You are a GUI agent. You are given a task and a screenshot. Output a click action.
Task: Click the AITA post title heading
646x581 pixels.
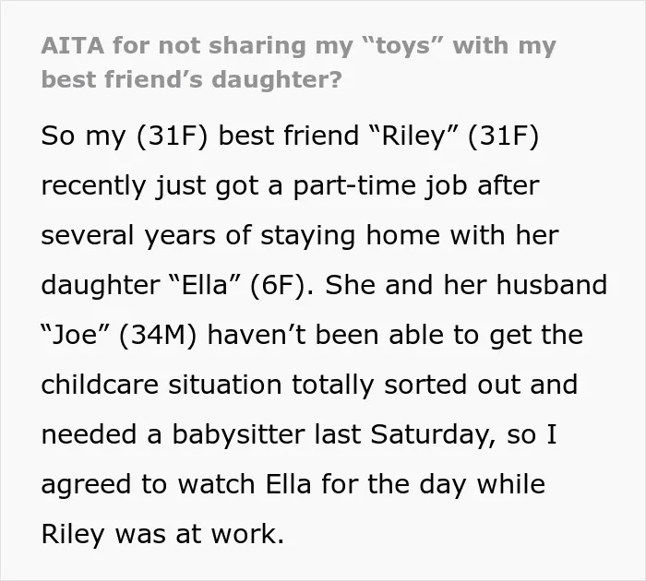(x=299, y=62)
